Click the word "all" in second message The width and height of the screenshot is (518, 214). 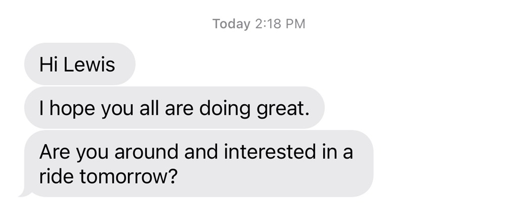point(146,108)
